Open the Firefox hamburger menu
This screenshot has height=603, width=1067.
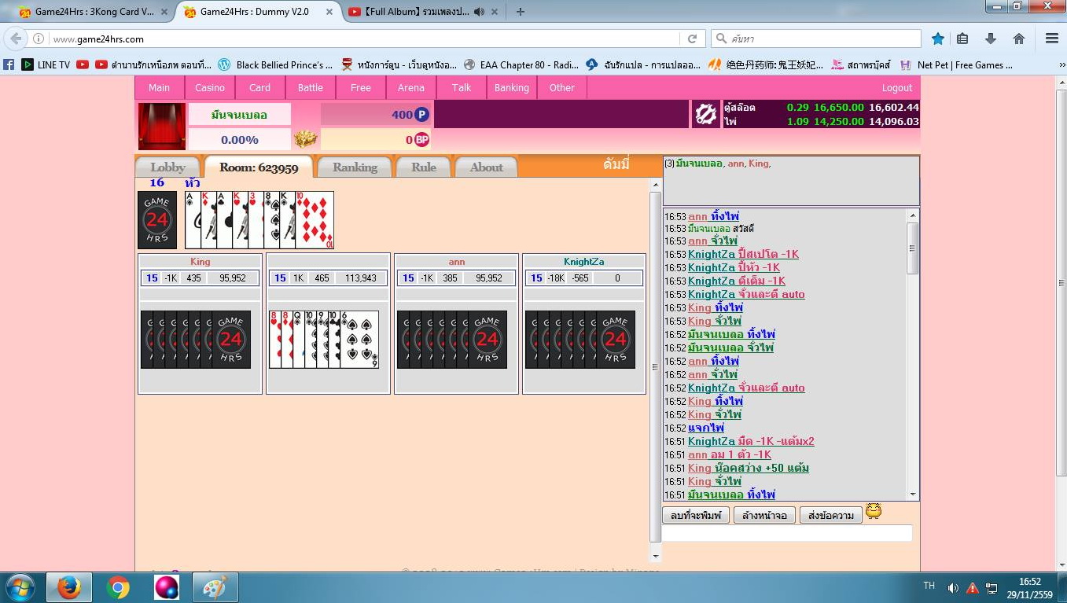click(1051, 39)
